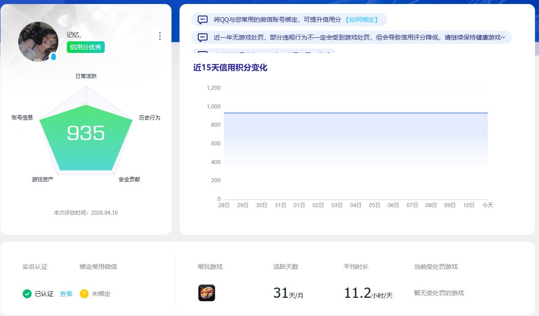Click the user profile avatar photo
The height and width of the screenshot is (316, 539).
[x=38, y=41]
